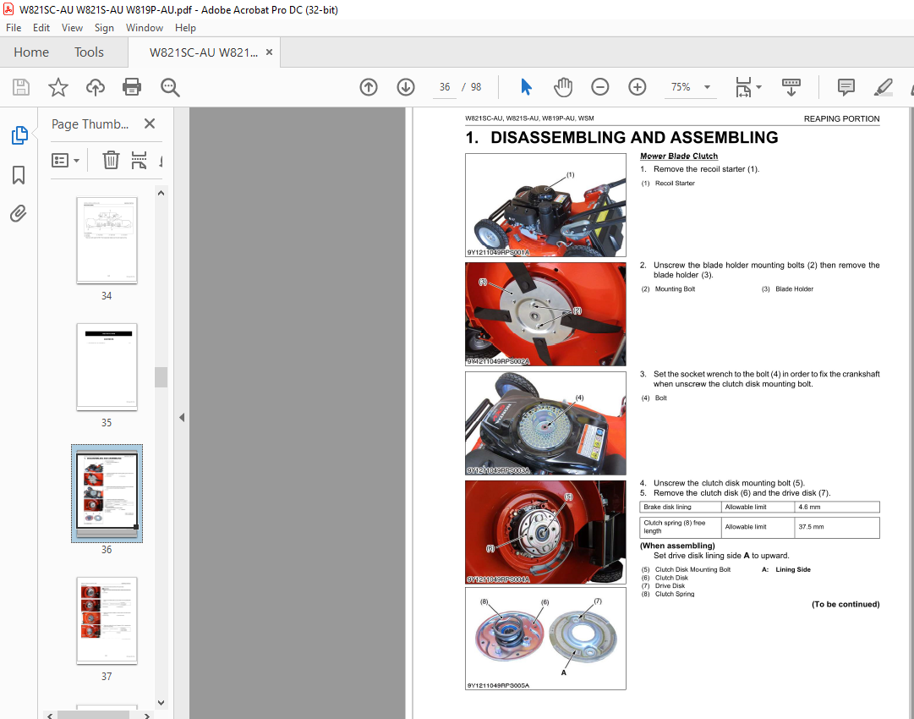Image resolution: width=914 pixels, height=719 pixels.
Task: Select page 35 thumbnail
Action: [x=107, y=367]
